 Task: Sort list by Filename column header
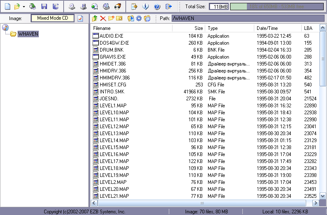132,28
